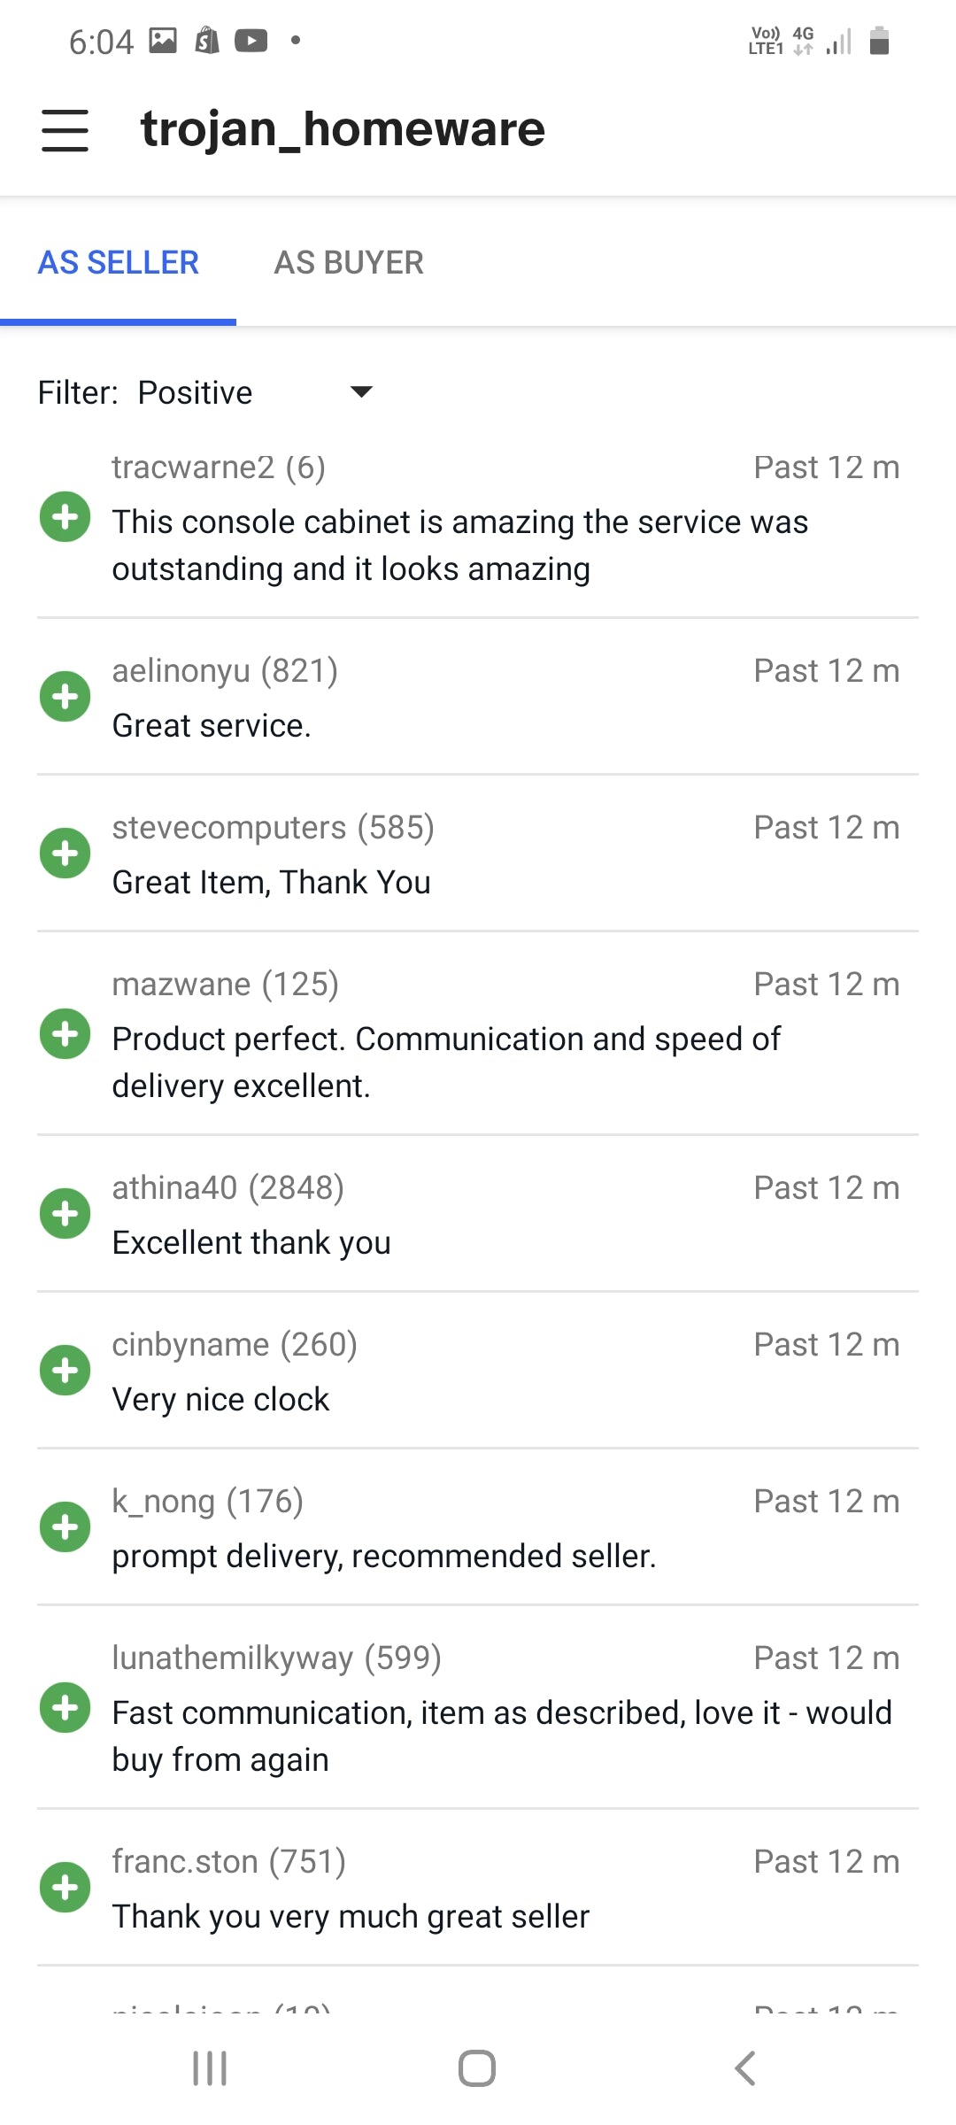
Task: Select the AS SELLER tab
Action: (118, 263)
